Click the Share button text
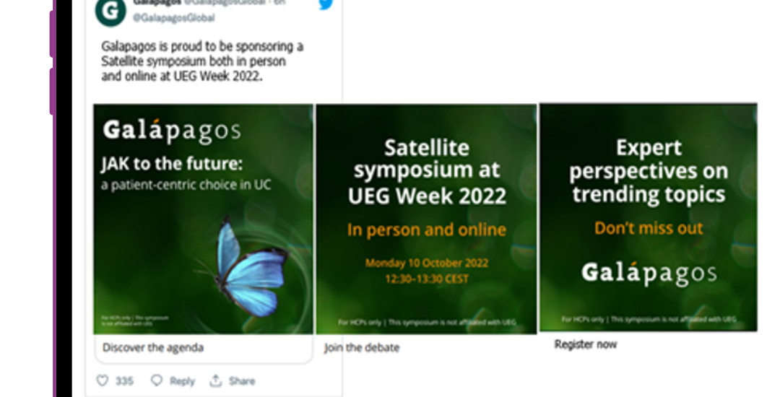This screenshot has width=780, height=397. (242, 381)
